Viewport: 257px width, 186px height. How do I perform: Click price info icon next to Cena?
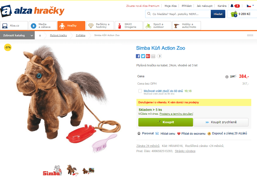pos(227,77)
